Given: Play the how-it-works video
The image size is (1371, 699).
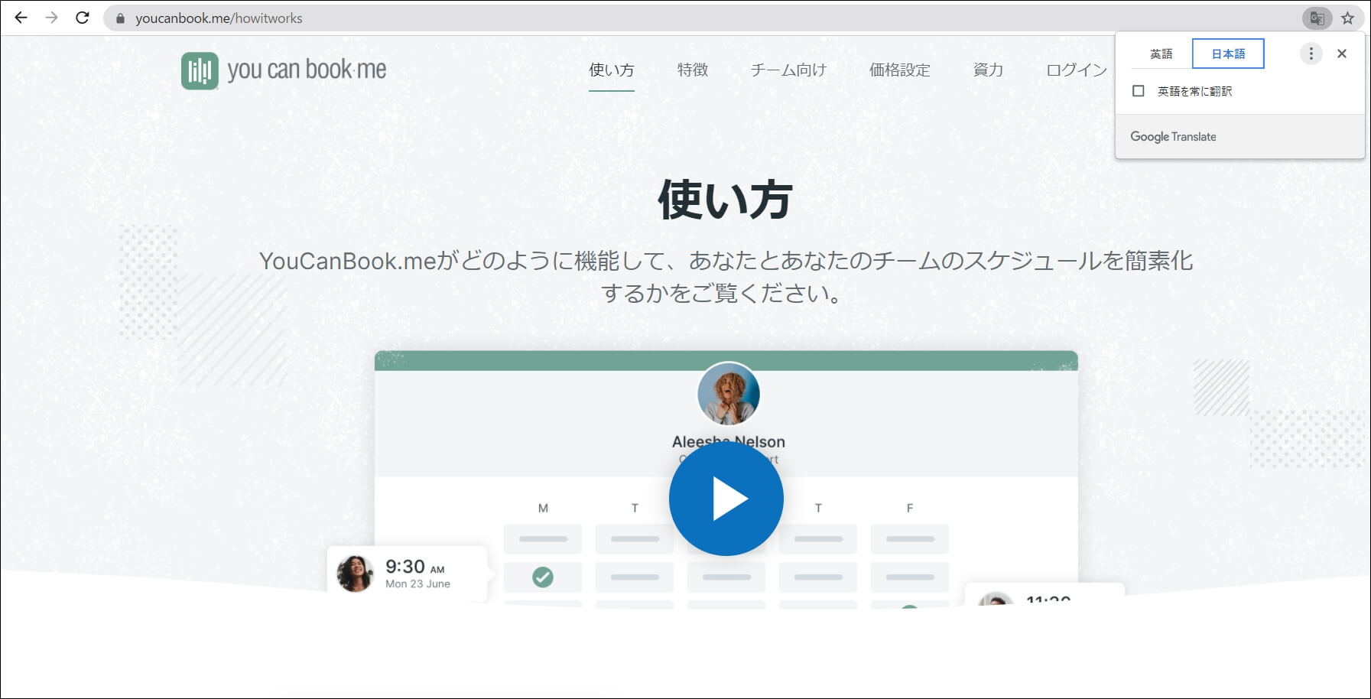Looking at the screenshot, I should click(x=726, y=498).
